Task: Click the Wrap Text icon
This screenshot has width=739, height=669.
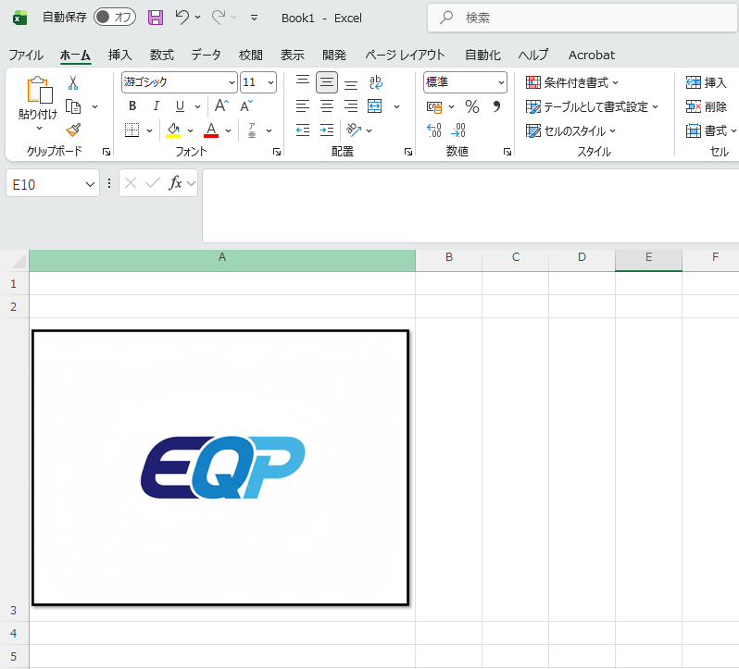Action: pos(376,83)
